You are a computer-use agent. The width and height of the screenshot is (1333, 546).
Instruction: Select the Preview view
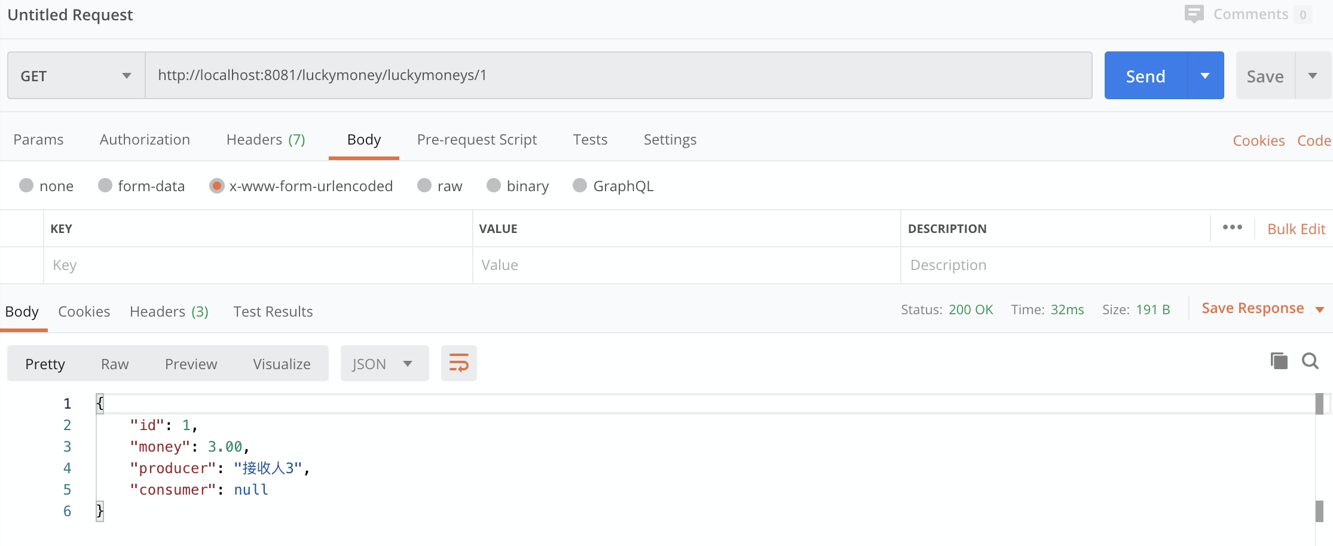pyautogui.click(x=191, y=364)
